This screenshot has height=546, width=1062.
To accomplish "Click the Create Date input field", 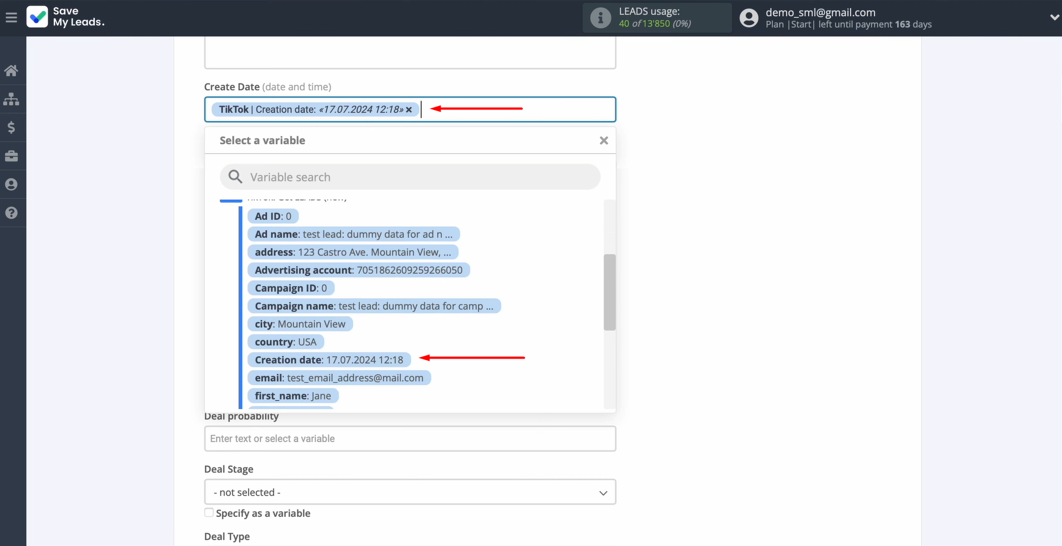I will pos(410,109).
